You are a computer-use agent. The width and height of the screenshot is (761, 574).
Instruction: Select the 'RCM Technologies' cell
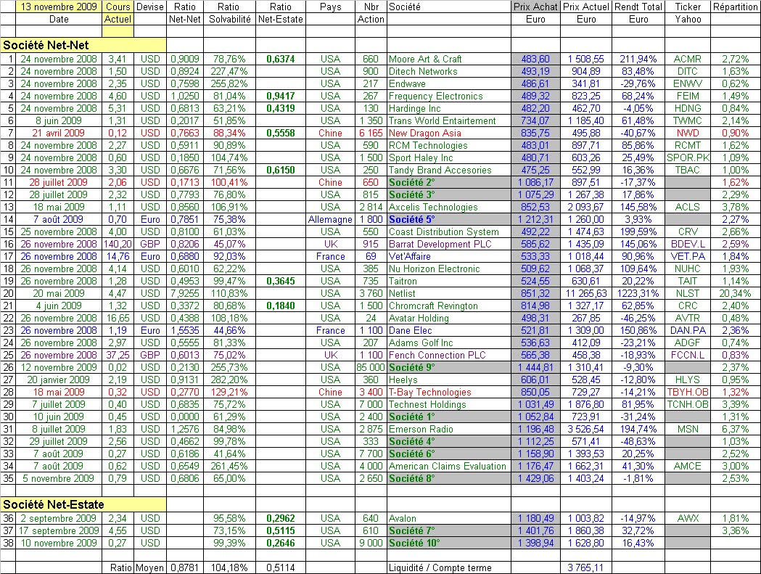tap(449, 145)
